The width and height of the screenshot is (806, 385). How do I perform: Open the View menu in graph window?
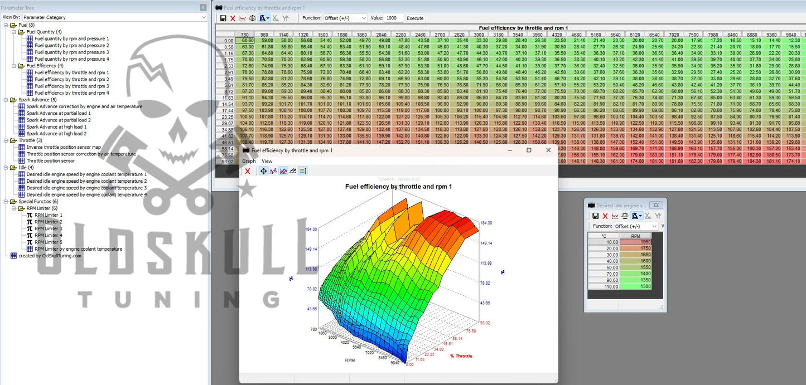click(267, 161)
